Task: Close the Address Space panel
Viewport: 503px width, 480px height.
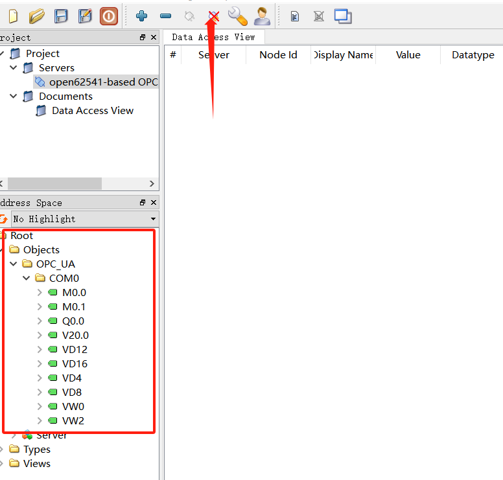Action: pos(154,202)
